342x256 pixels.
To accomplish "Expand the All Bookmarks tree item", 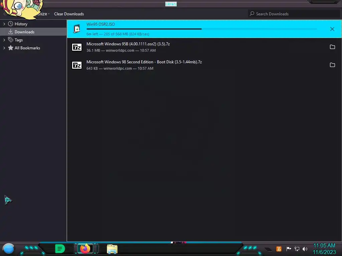I will [4, 48].
